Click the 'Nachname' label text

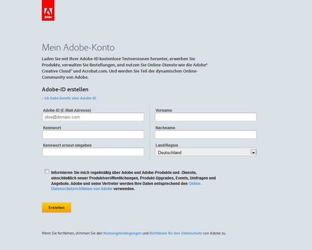coord(165,128)
